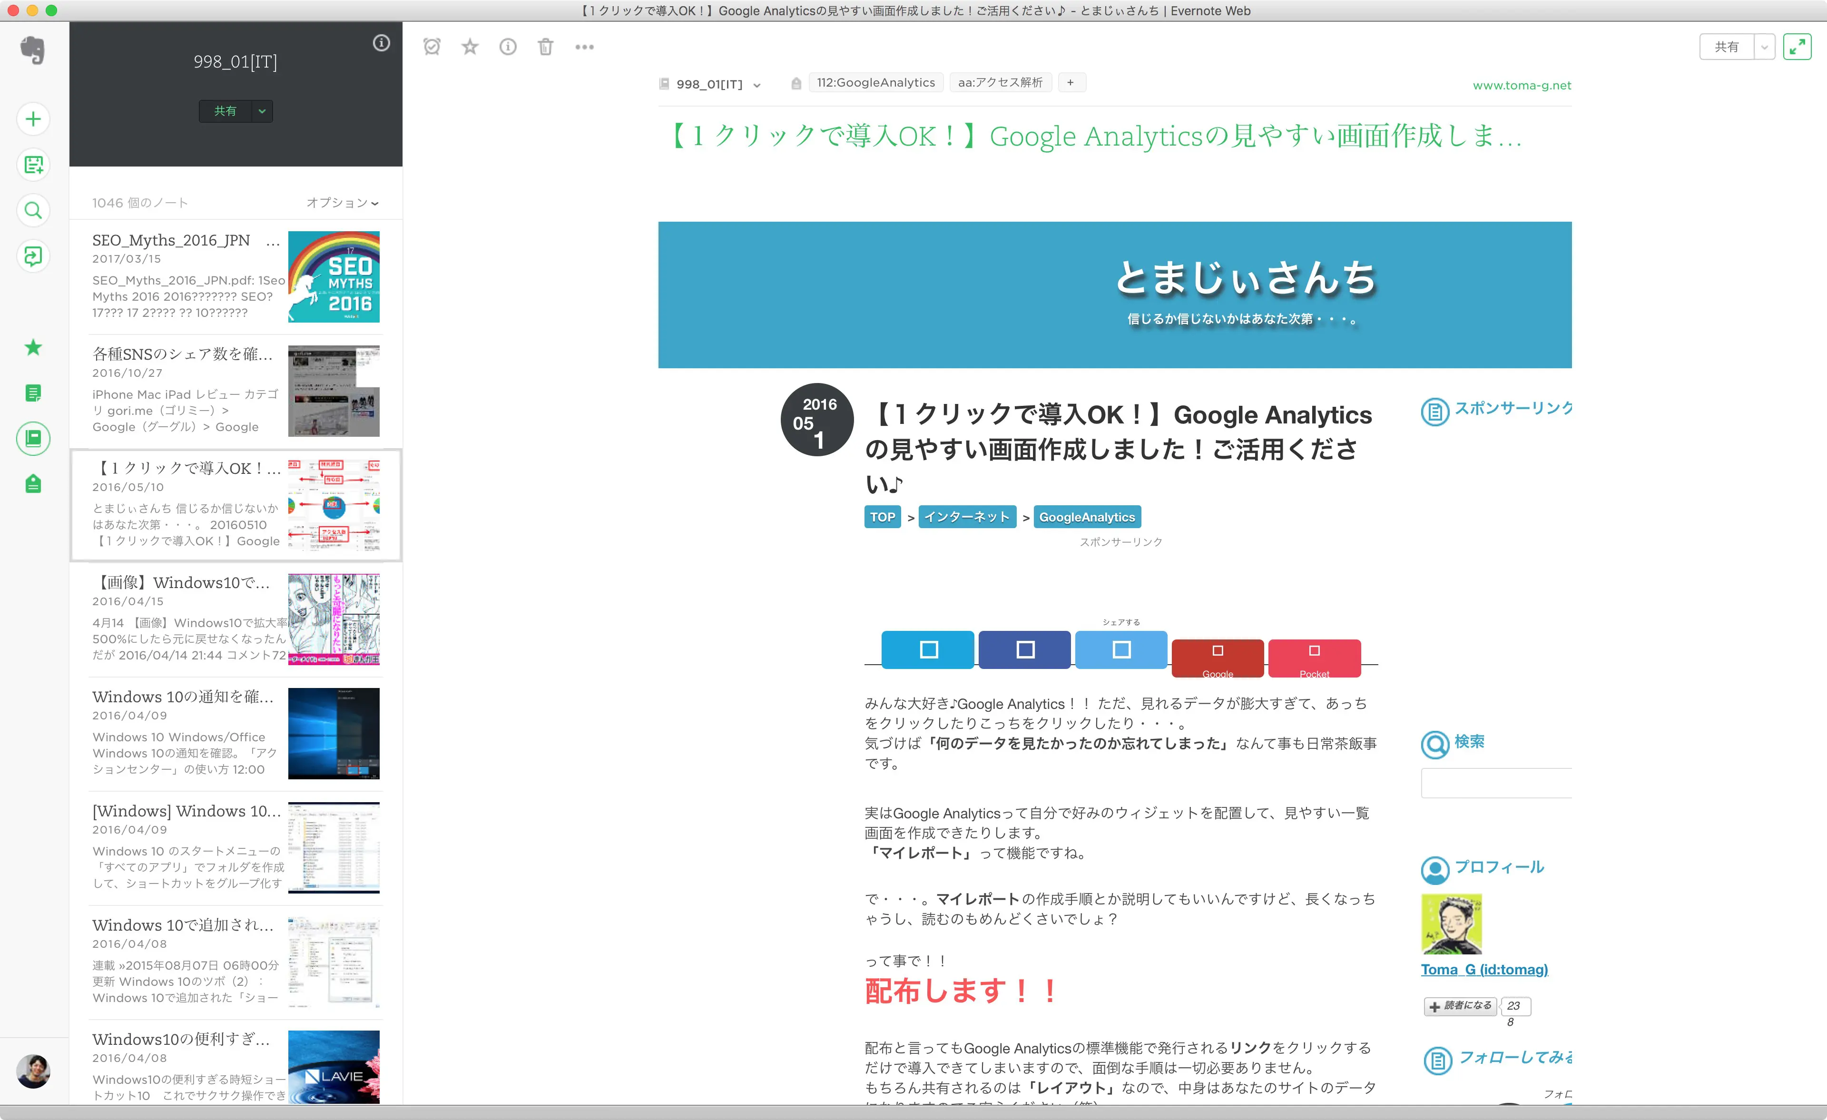Click the インターネット breadcrumb
This screenshot has width=1827, height=1120.
click(x=967, y=517)
